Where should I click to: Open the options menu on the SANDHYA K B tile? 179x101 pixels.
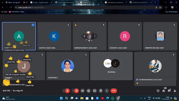click(33, 25)
